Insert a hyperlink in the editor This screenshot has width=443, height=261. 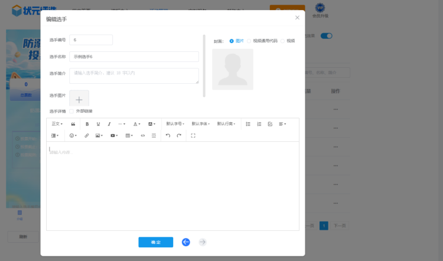coord(87,135)
